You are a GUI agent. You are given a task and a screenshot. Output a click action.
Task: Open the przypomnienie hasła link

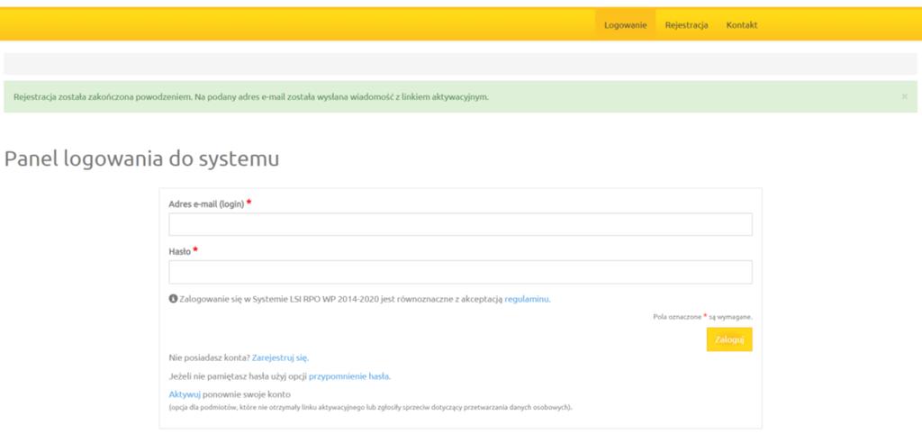[x=349, y=376]
